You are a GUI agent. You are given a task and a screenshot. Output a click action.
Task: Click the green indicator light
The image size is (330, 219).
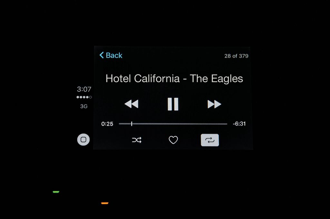coord(56,192)
